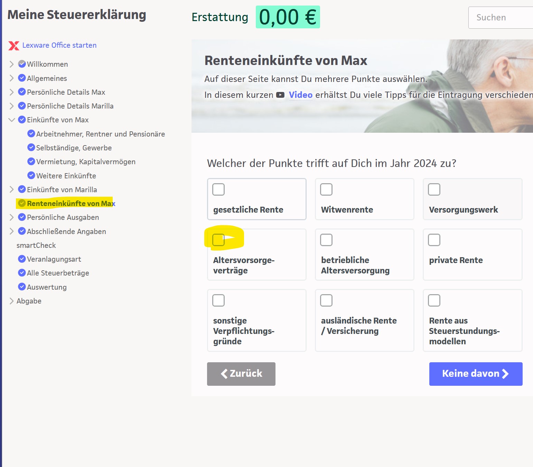Open Arbeitnehmer, Rentner und Pensionäre page
533x467 pixels.
[100, 134]
